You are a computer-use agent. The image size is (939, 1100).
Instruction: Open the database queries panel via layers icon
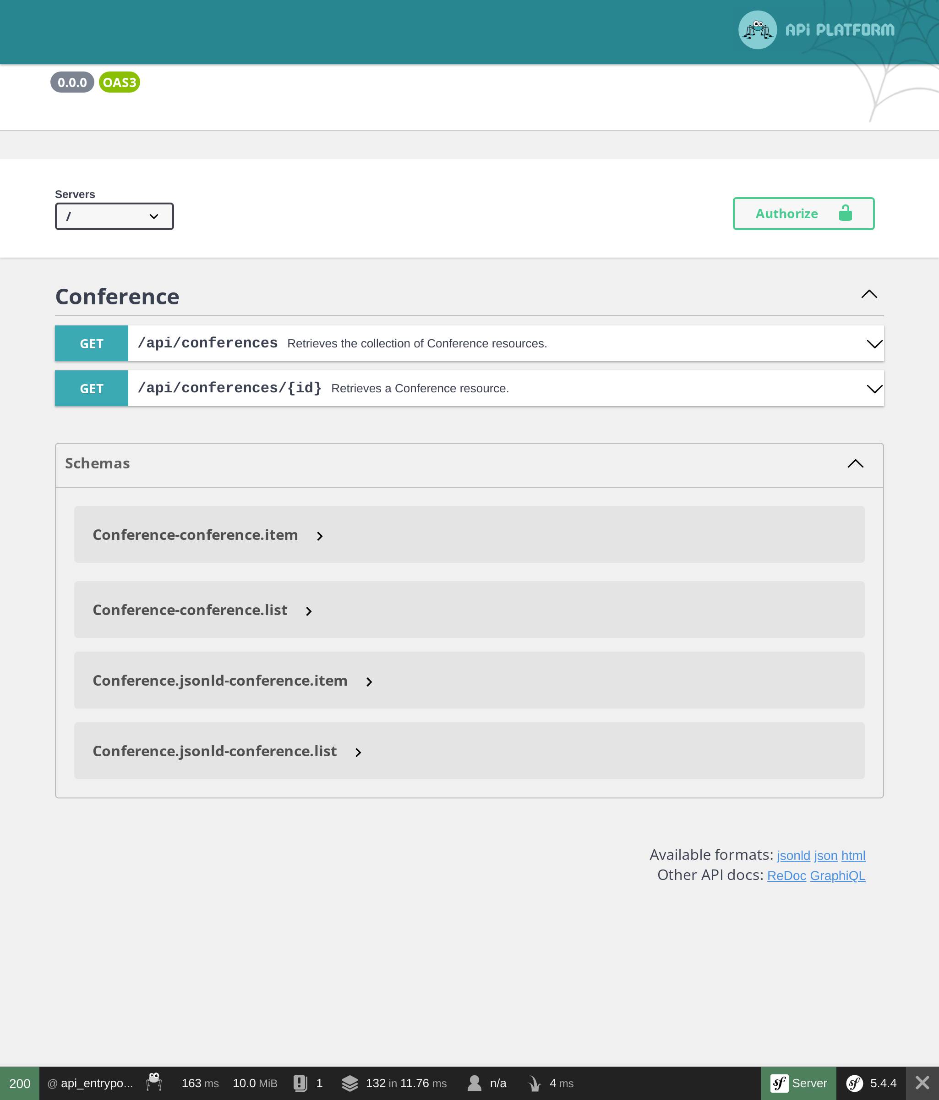tap(349, 1083)
